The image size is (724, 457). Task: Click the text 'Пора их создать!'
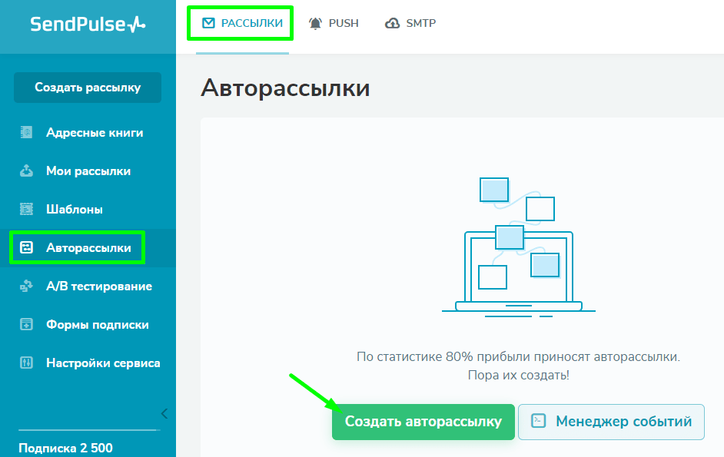point(519,375)
